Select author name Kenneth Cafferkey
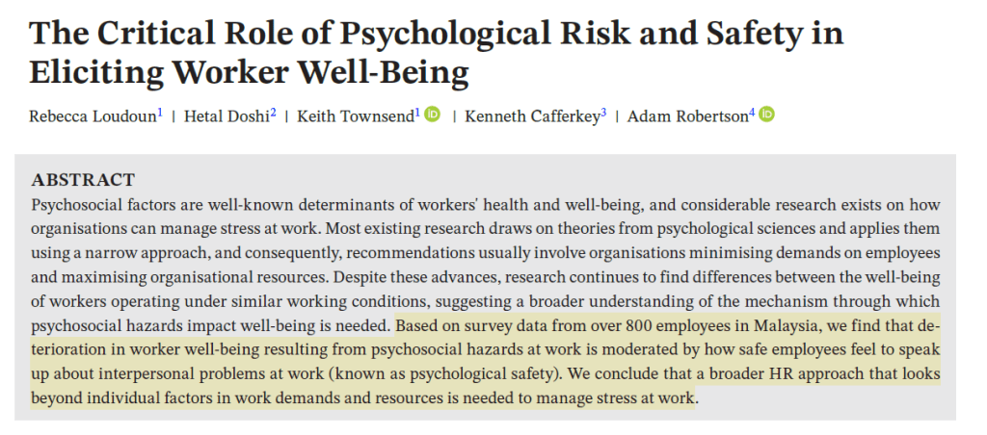 coord(532,116)
